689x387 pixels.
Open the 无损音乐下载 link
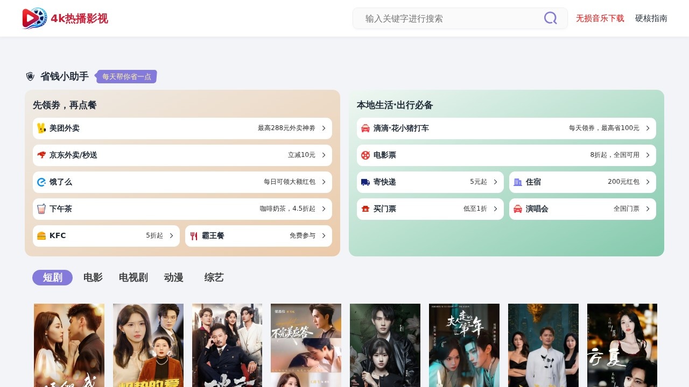[600, 18]
